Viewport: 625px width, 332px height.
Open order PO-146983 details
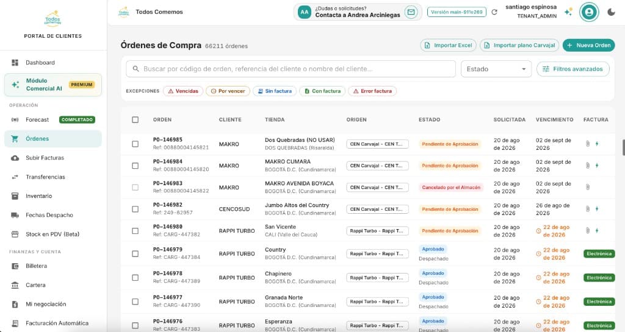(x=167, y=183)
